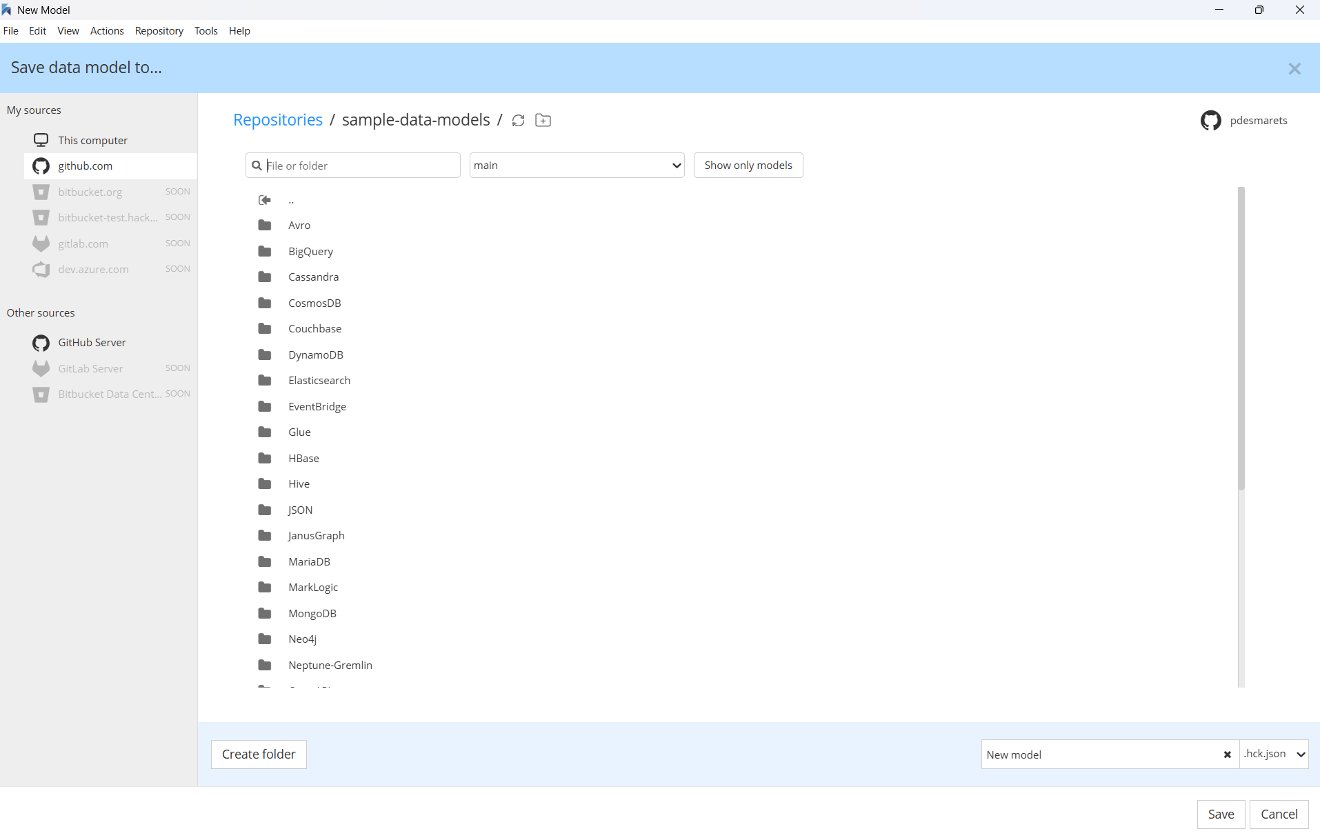Open the Neptune-Gremlin folder name
Screen dimensions: 1320x840
pos(330,666)
